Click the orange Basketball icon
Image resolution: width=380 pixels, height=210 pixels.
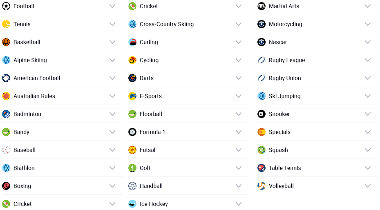click(x=6, y=42)
